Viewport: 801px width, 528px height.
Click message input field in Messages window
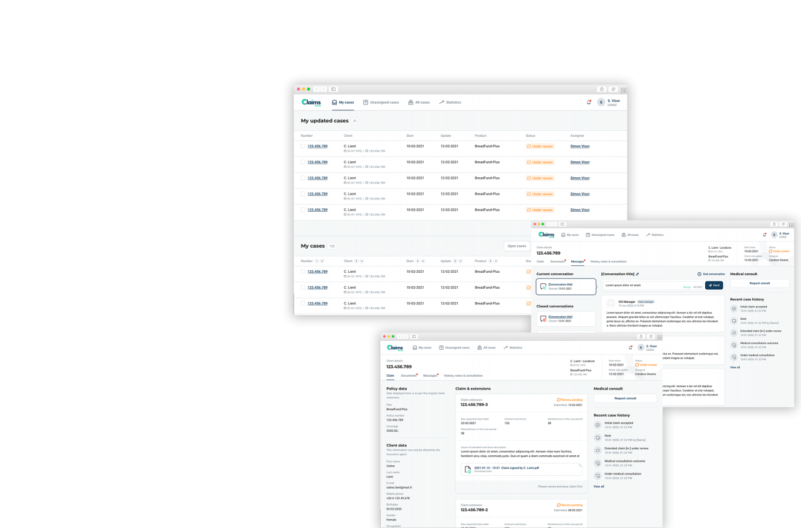(652, 286)
